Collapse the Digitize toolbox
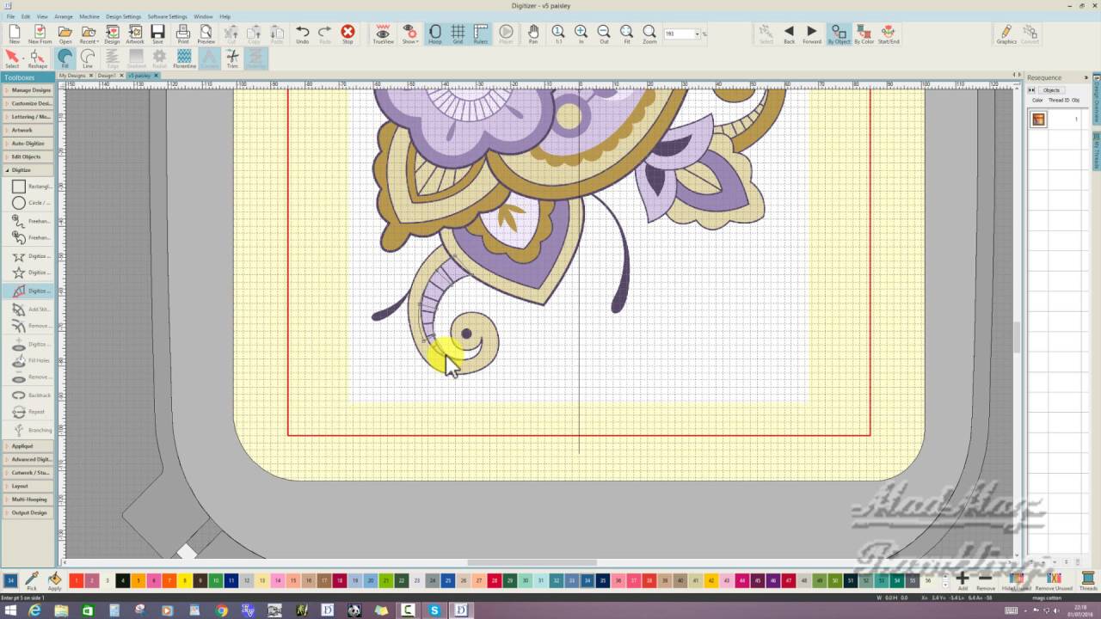1101x619 pixels. 28,170
